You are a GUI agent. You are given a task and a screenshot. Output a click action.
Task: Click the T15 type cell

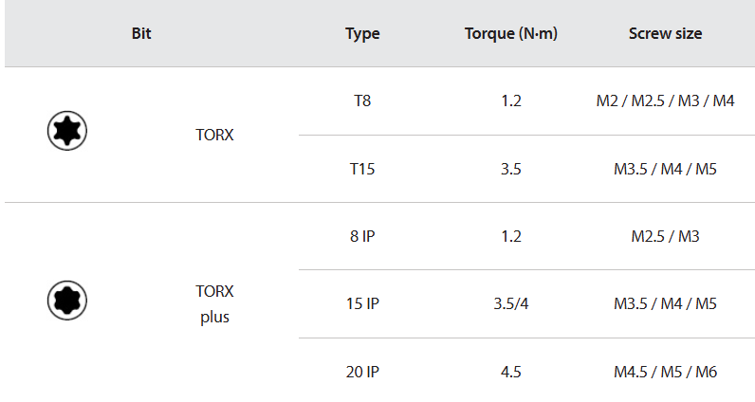tap(362, 169)
